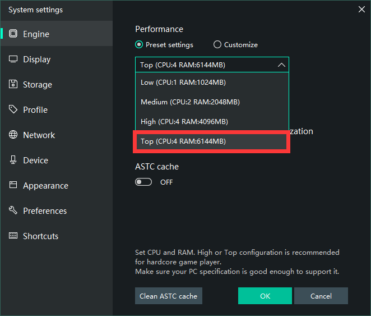Click the Appearance window icon

coord(13,185)
